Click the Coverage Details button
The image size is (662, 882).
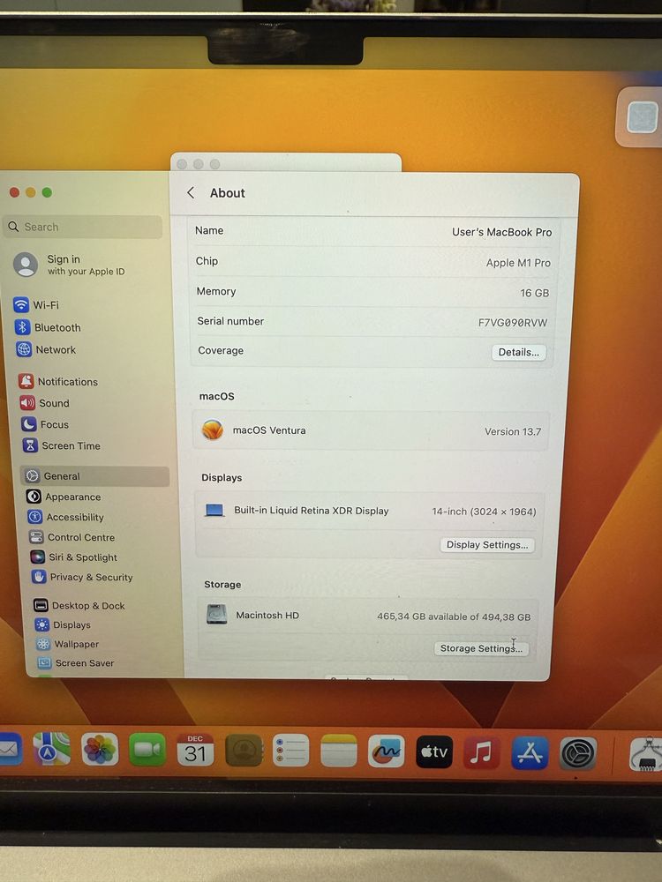point(518,352)
